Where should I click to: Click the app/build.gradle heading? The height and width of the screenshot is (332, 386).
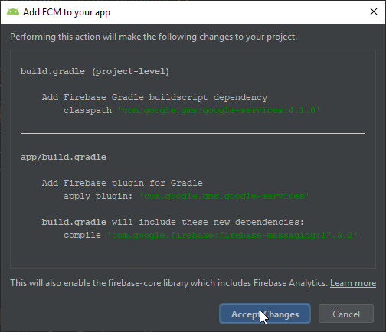pos(64,157)
